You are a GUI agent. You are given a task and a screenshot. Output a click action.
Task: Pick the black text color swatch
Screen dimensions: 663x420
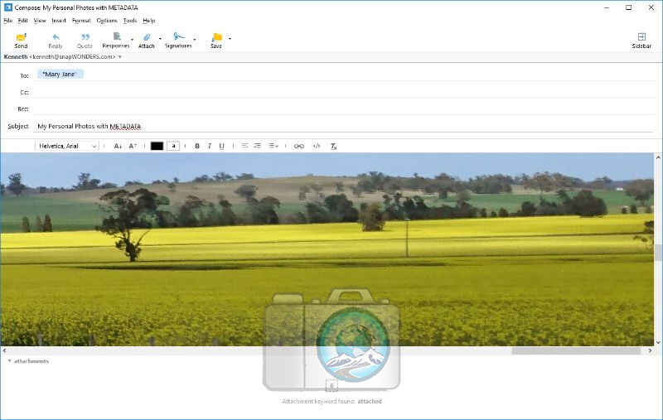pos(157,146)
